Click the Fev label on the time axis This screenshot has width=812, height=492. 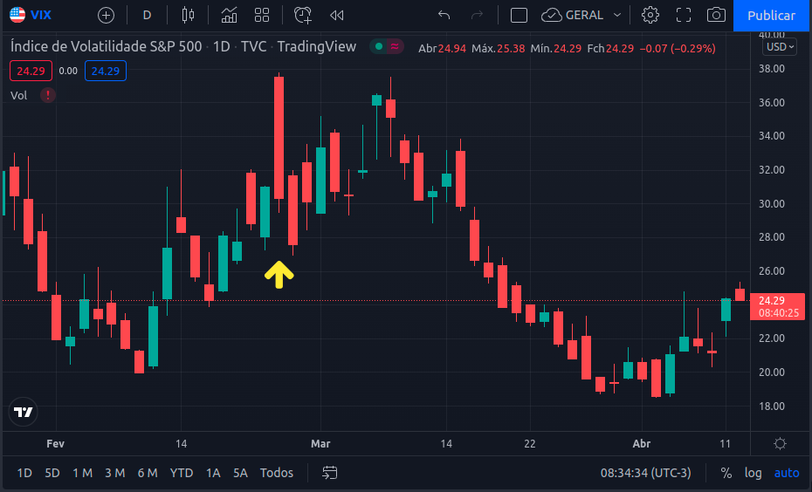[x=55, y=443]
